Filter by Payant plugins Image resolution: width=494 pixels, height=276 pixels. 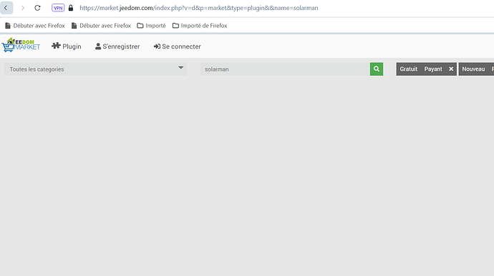tap(433, 69)
